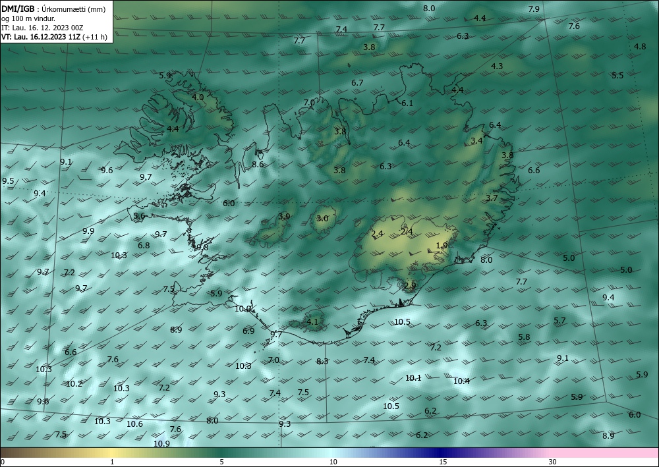
Task: Click the map value '8.6'
Action: [x=258, y=164]
